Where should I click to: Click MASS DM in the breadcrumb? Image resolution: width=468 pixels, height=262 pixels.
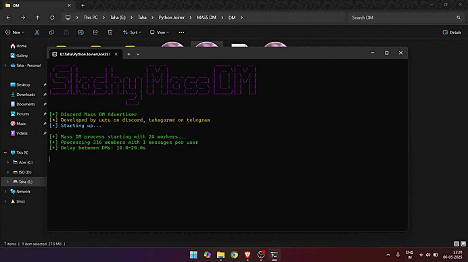click(x=206, y=18)
